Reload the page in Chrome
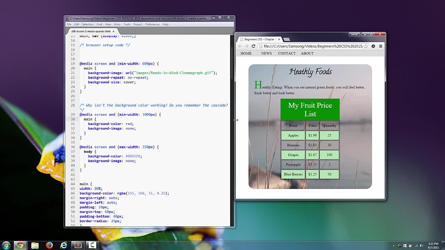This screenshot has height=250, width=445. [253, 46]
